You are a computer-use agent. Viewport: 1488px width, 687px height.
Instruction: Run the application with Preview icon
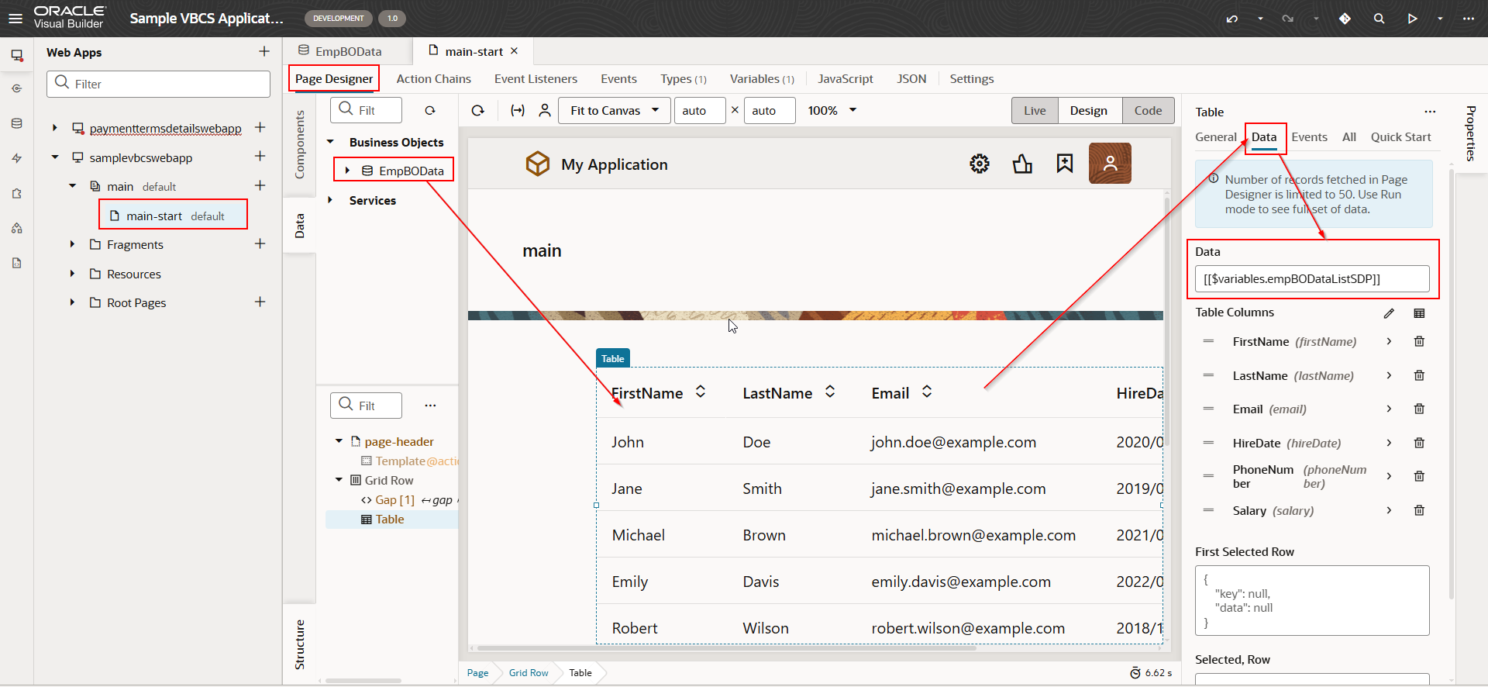click(1412, 19)
